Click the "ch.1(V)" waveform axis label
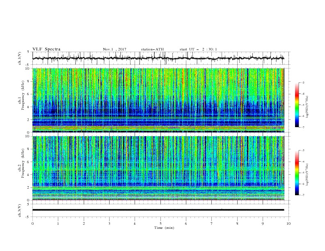 point(20,58)
